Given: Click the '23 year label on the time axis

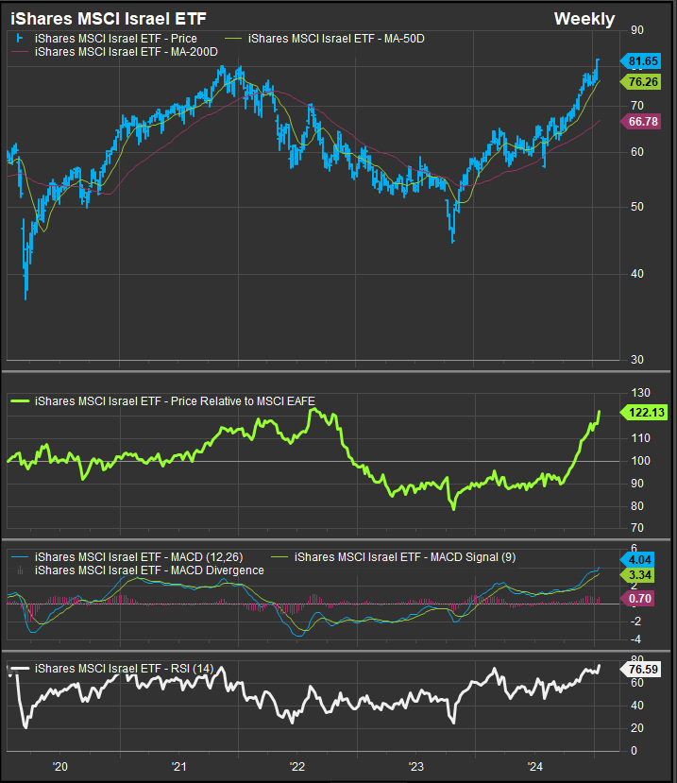Looking at the screenshot, I should tap(415, 767).
